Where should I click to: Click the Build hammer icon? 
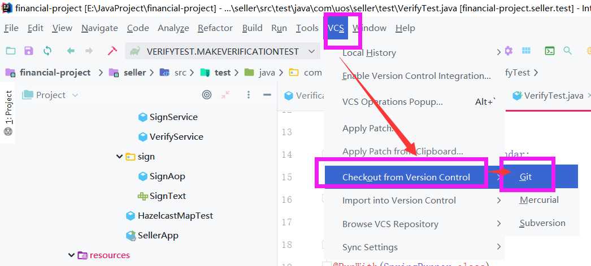(112, 51)
